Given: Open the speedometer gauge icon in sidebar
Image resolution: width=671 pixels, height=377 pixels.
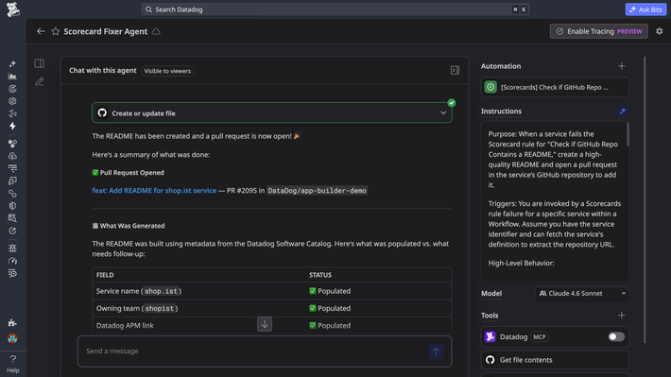Looking at the screenshot, I should 12,261.
